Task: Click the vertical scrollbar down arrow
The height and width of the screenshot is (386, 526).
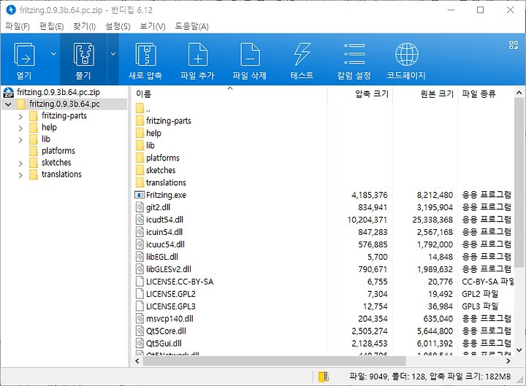Action: tap(519, 350)
